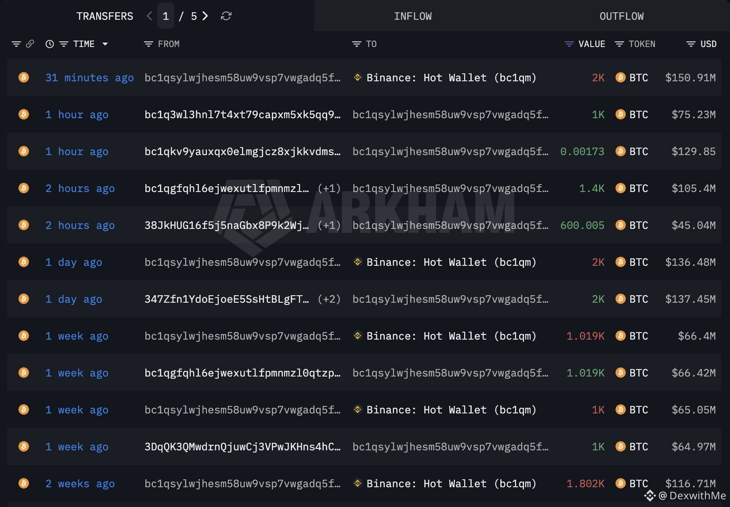Click the link icon in header row
This screenshot has width=730, height=507.
tap(30, 44)
